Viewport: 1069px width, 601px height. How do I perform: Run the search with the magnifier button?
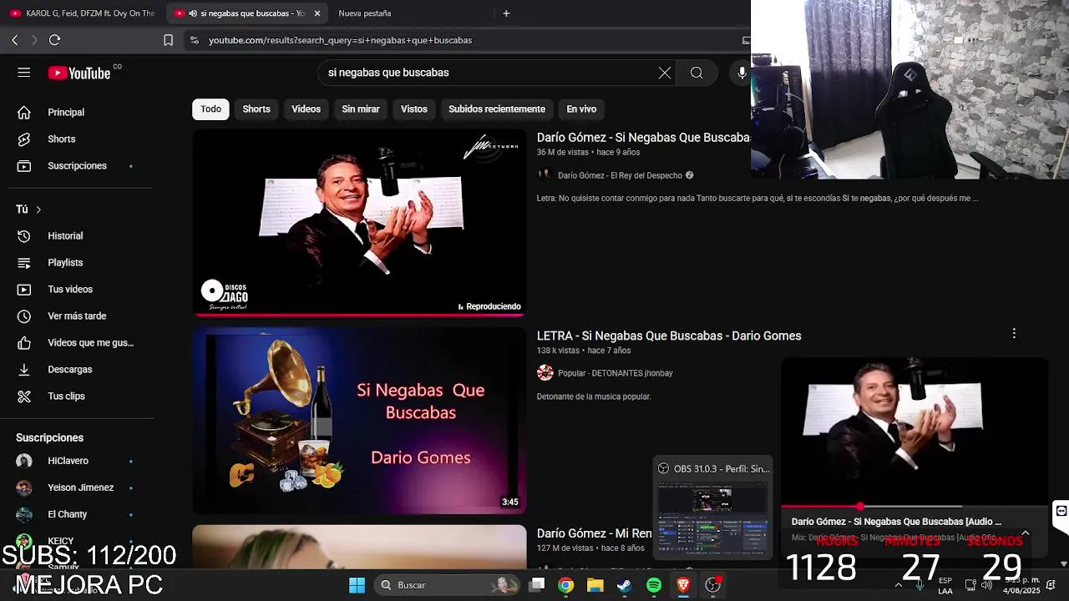(x=697, y=73)
